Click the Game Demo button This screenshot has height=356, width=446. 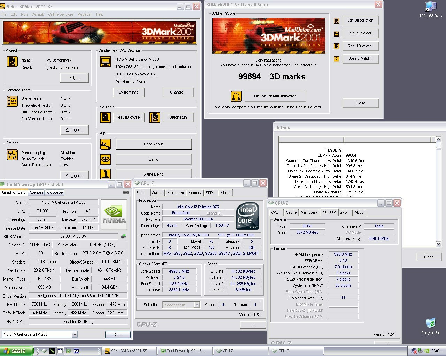[154, 174]
